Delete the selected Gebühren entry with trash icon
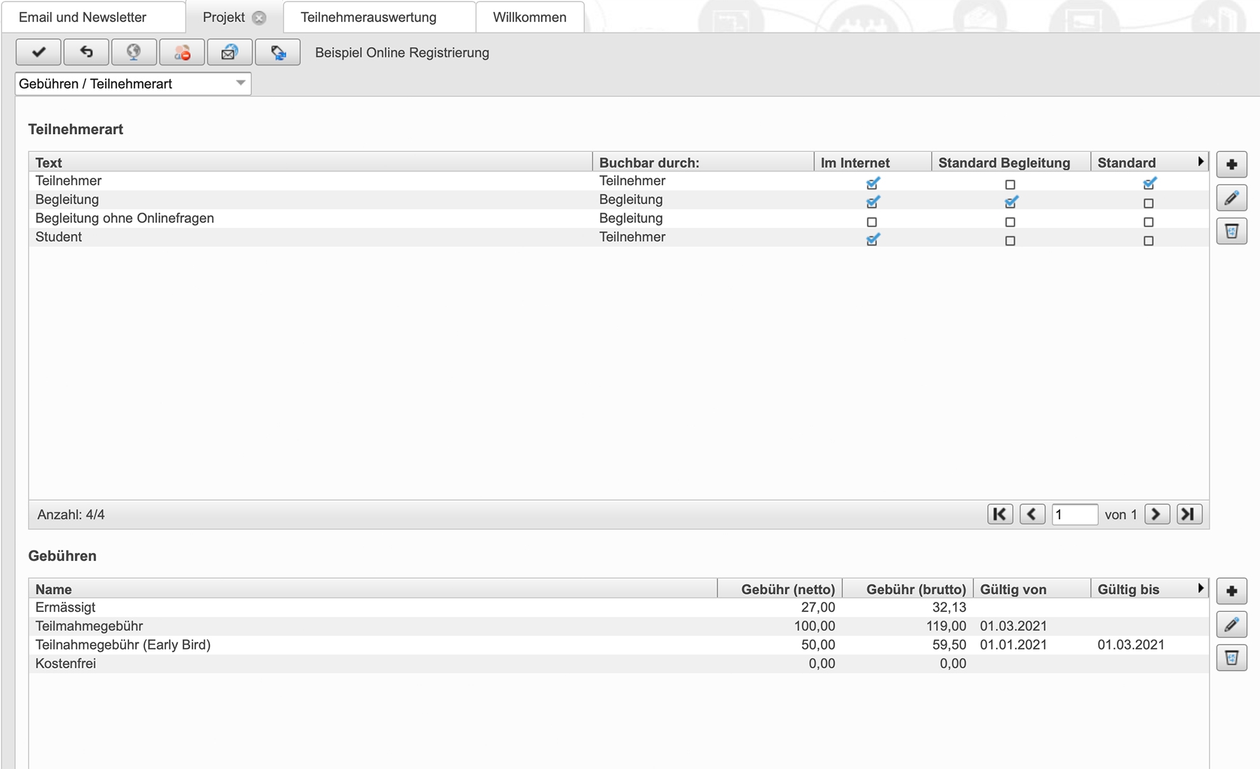 [x=1231, y=658]
